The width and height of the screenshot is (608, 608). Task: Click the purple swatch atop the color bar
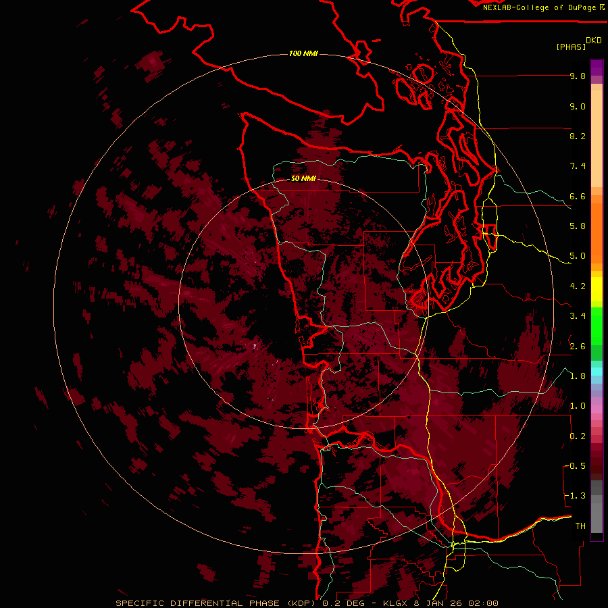(x=597, y=68)
